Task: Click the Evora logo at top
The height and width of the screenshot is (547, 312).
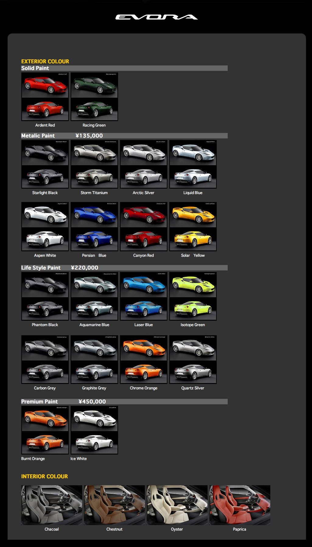Action: [156, 17]
